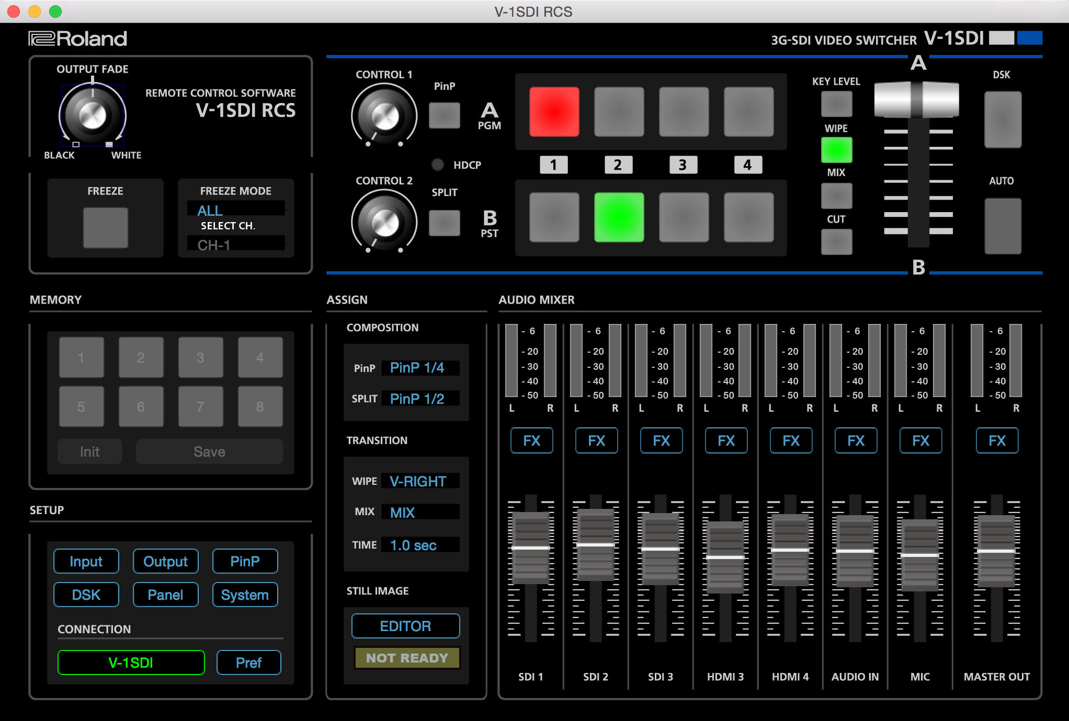Toggle the DSK button
The height and width of the screenshot is (721, 1069).
pyautogui.click(x=1003, y=120)
